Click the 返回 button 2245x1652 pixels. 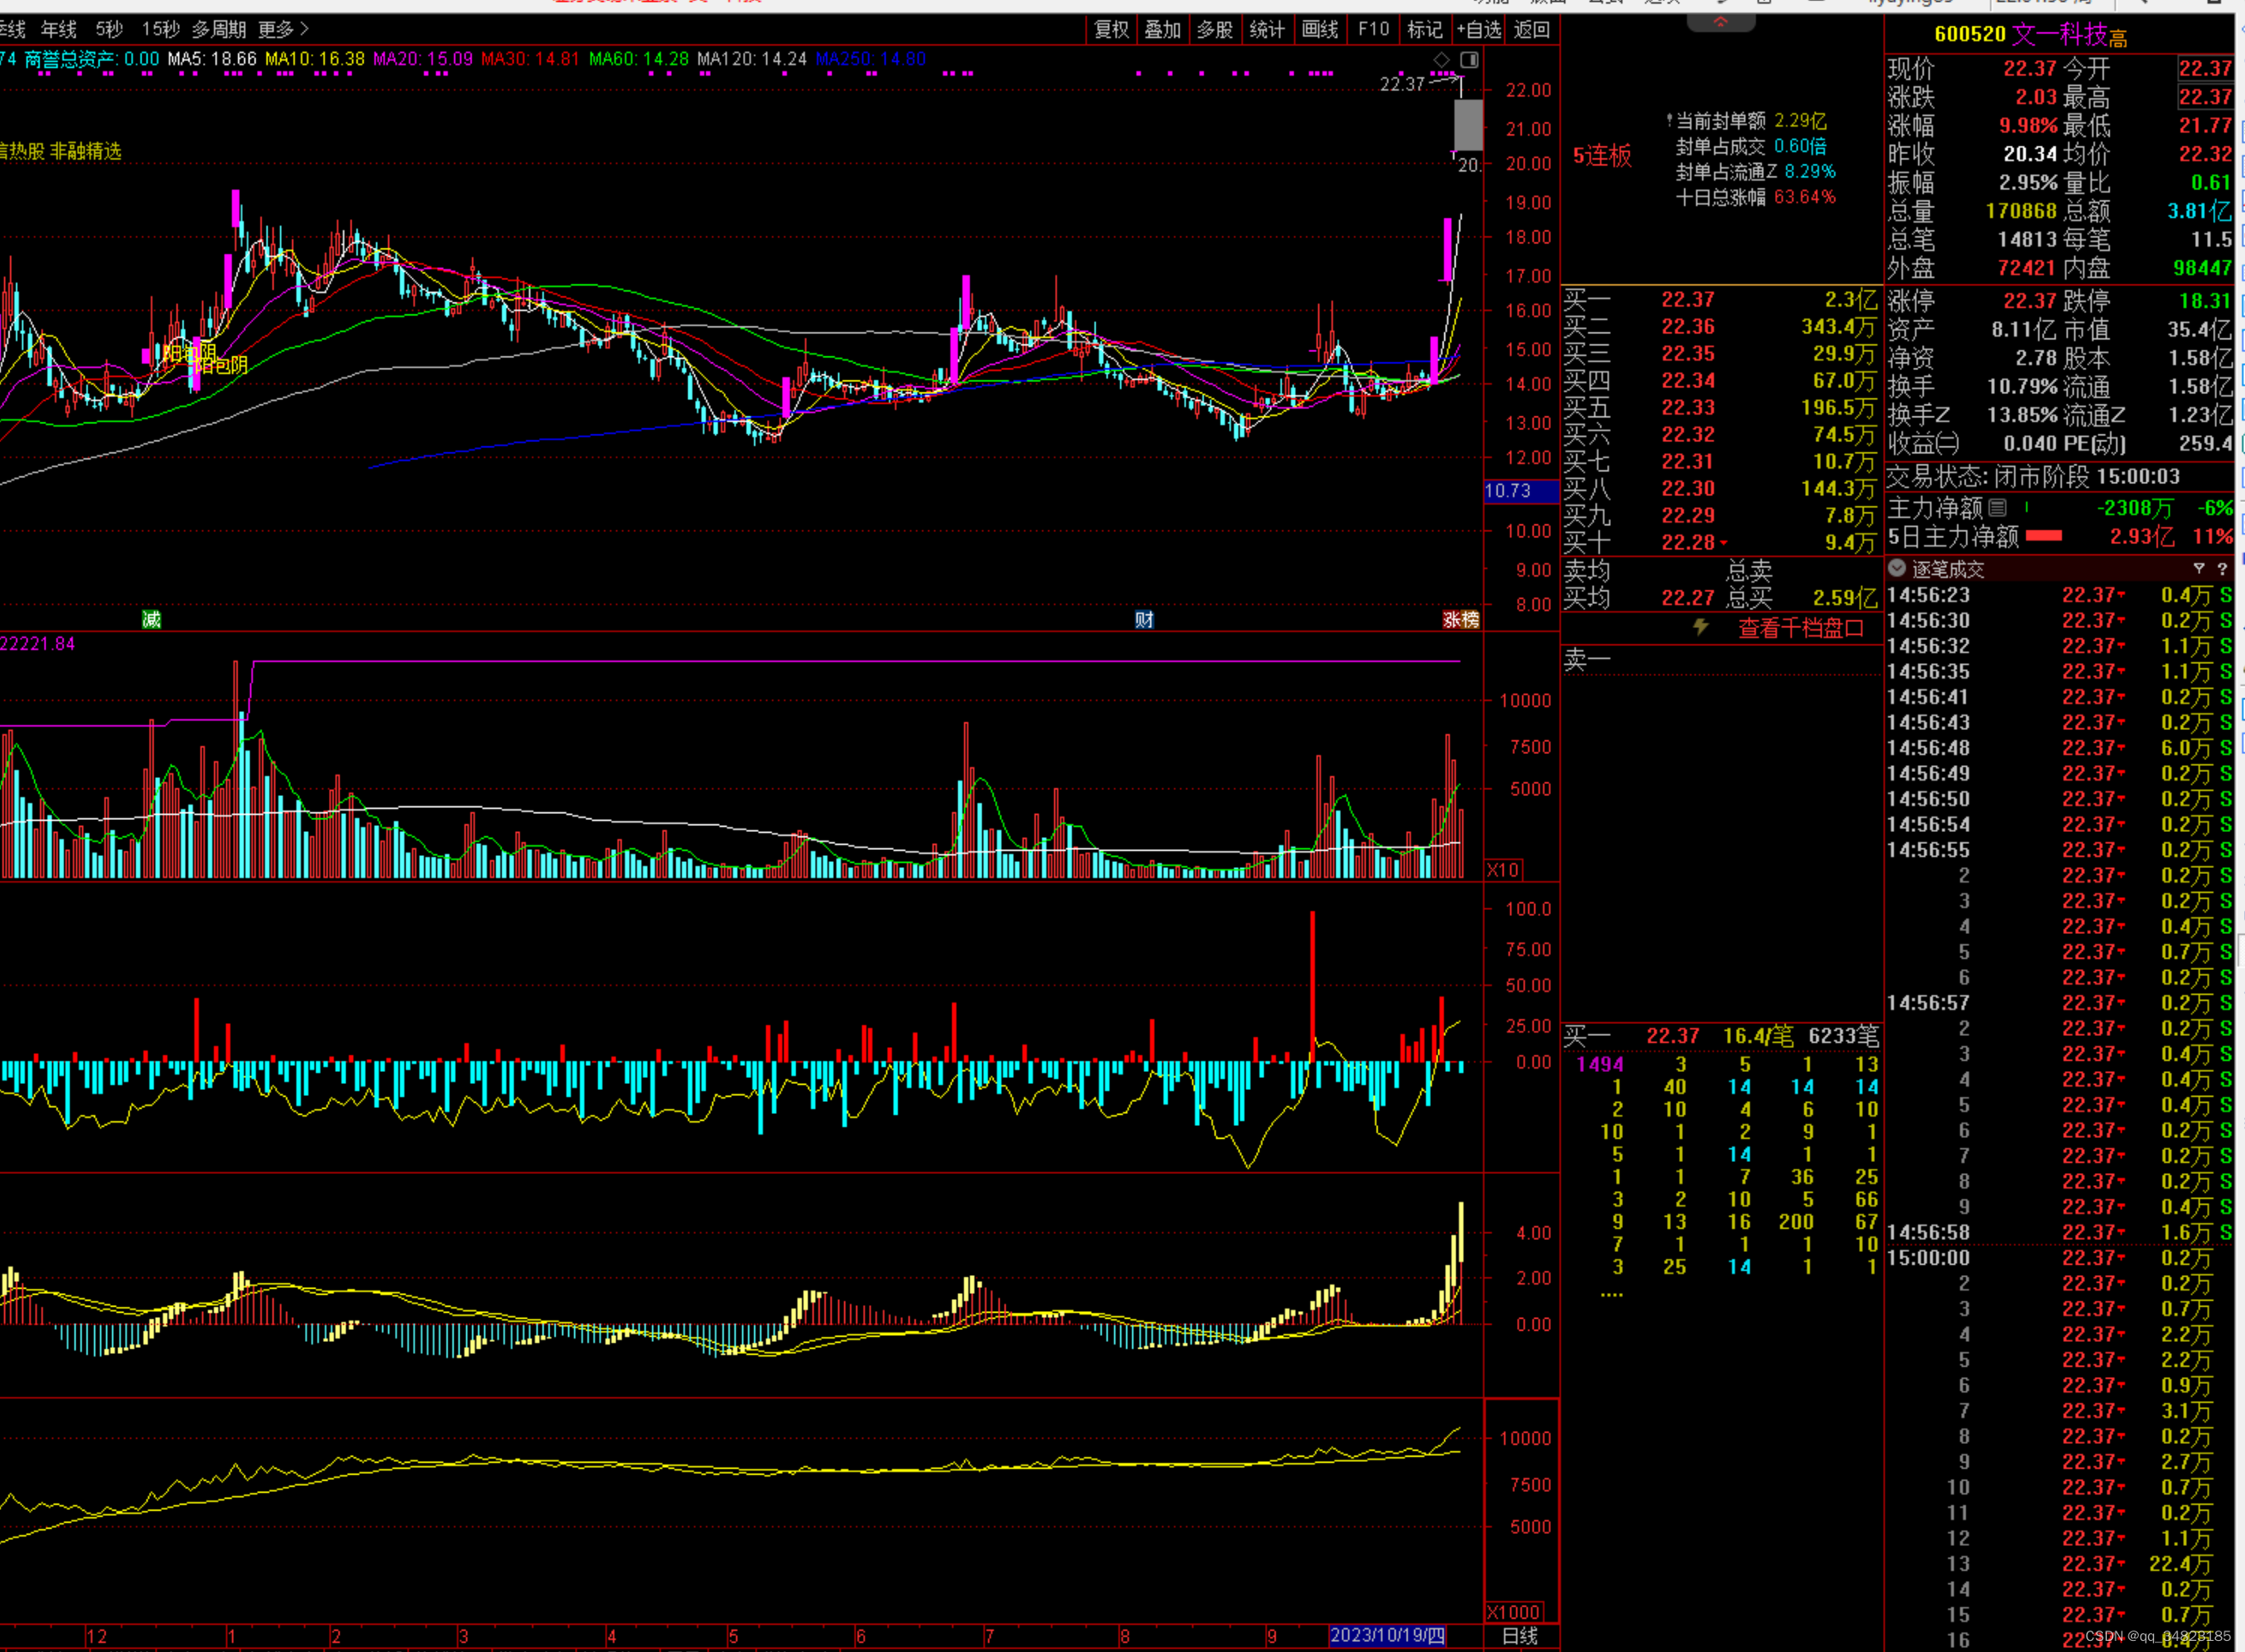coord(1532,30)
